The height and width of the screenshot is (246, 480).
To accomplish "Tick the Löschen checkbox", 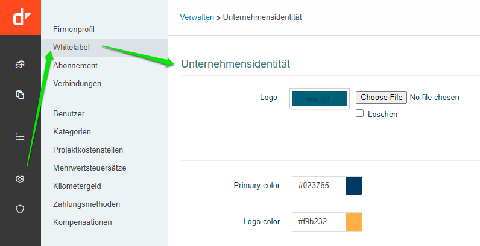I will 360,113.
